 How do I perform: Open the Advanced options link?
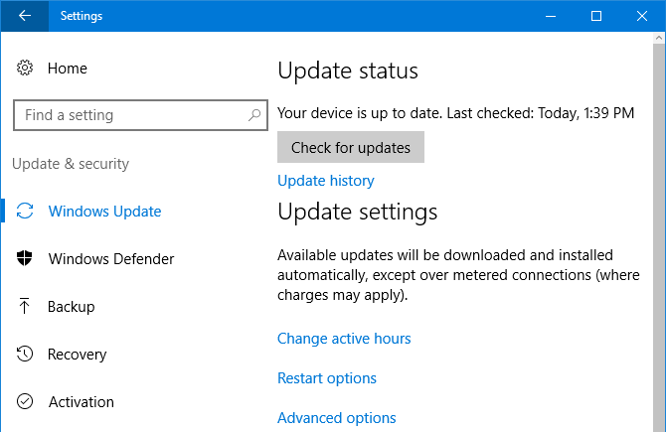point(336,417)
